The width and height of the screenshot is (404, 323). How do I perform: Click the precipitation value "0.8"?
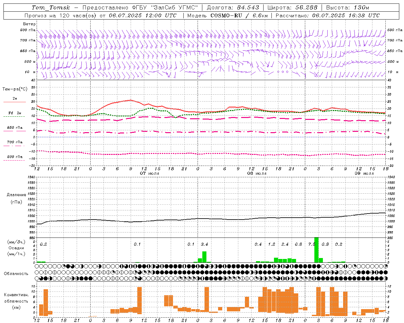[298, 244]
